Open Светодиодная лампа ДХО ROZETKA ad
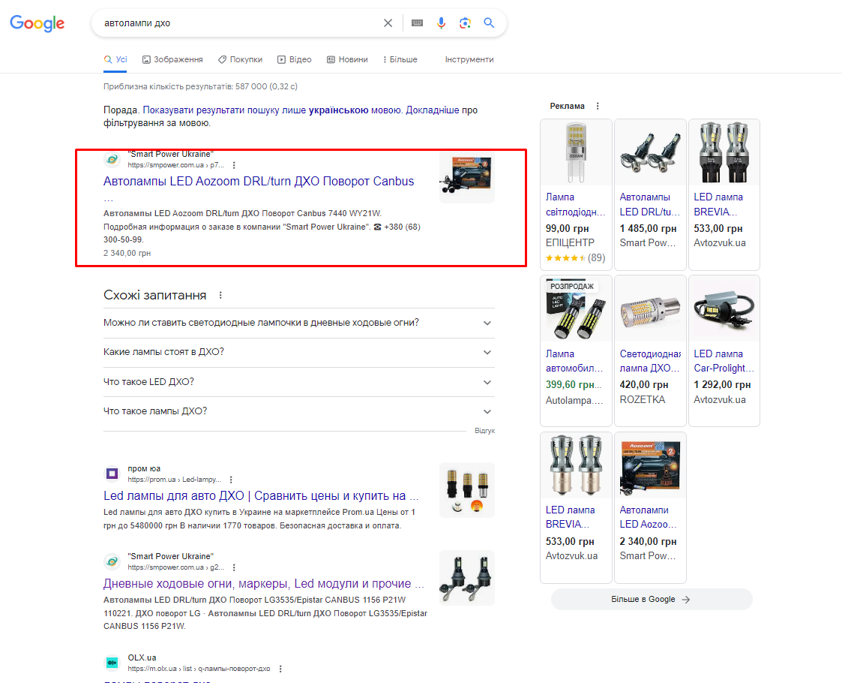Image resolution: width=842 pixels, height=683 pixels. (x=650, y=351)
